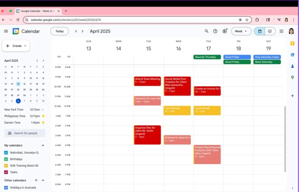Open the Week view dropdown
The width and height of the screenshot is (299, 192).
[241, 31]
